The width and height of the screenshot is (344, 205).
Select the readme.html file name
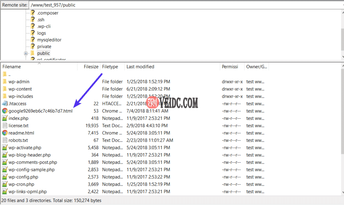pyautogui.click(x=21, y=133)
